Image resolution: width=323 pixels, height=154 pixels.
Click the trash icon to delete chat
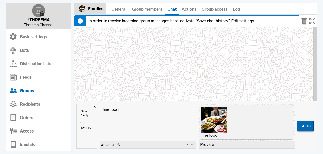pos(304,21)
